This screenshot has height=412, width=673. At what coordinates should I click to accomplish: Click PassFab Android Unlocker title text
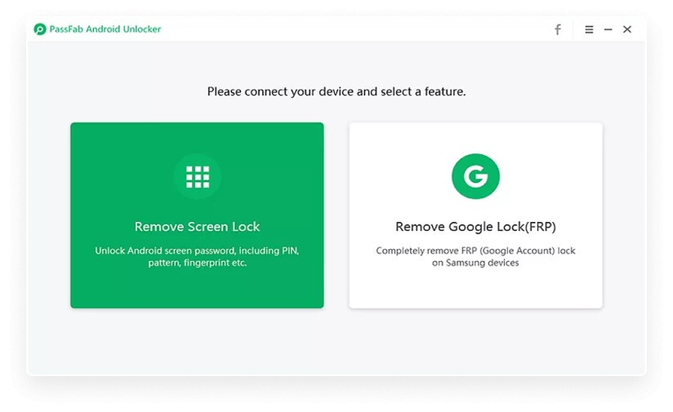(x=105, y=29)
